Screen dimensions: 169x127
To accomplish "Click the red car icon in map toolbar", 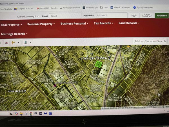I will click(6, 43).
